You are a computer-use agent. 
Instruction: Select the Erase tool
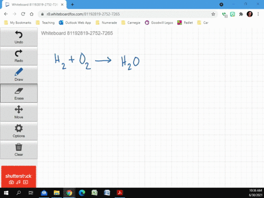[x=19, y=94]
